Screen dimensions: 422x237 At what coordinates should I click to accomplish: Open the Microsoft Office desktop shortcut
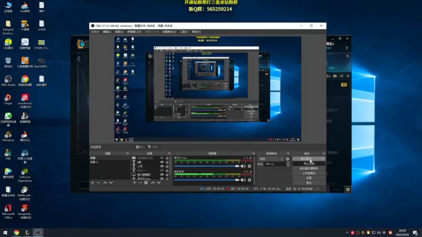[x=8, y=212]
